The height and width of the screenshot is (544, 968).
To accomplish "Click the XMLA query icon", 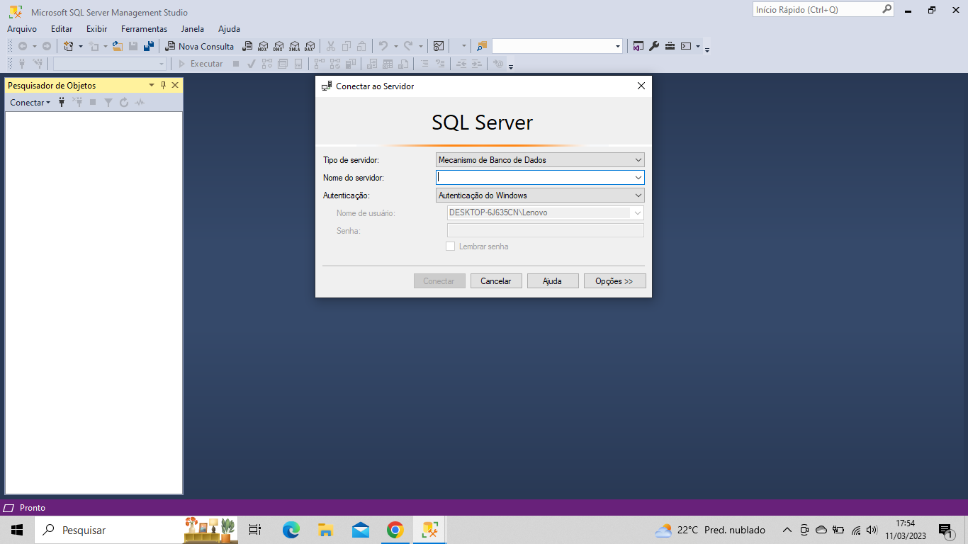I will tap(294, 46).
